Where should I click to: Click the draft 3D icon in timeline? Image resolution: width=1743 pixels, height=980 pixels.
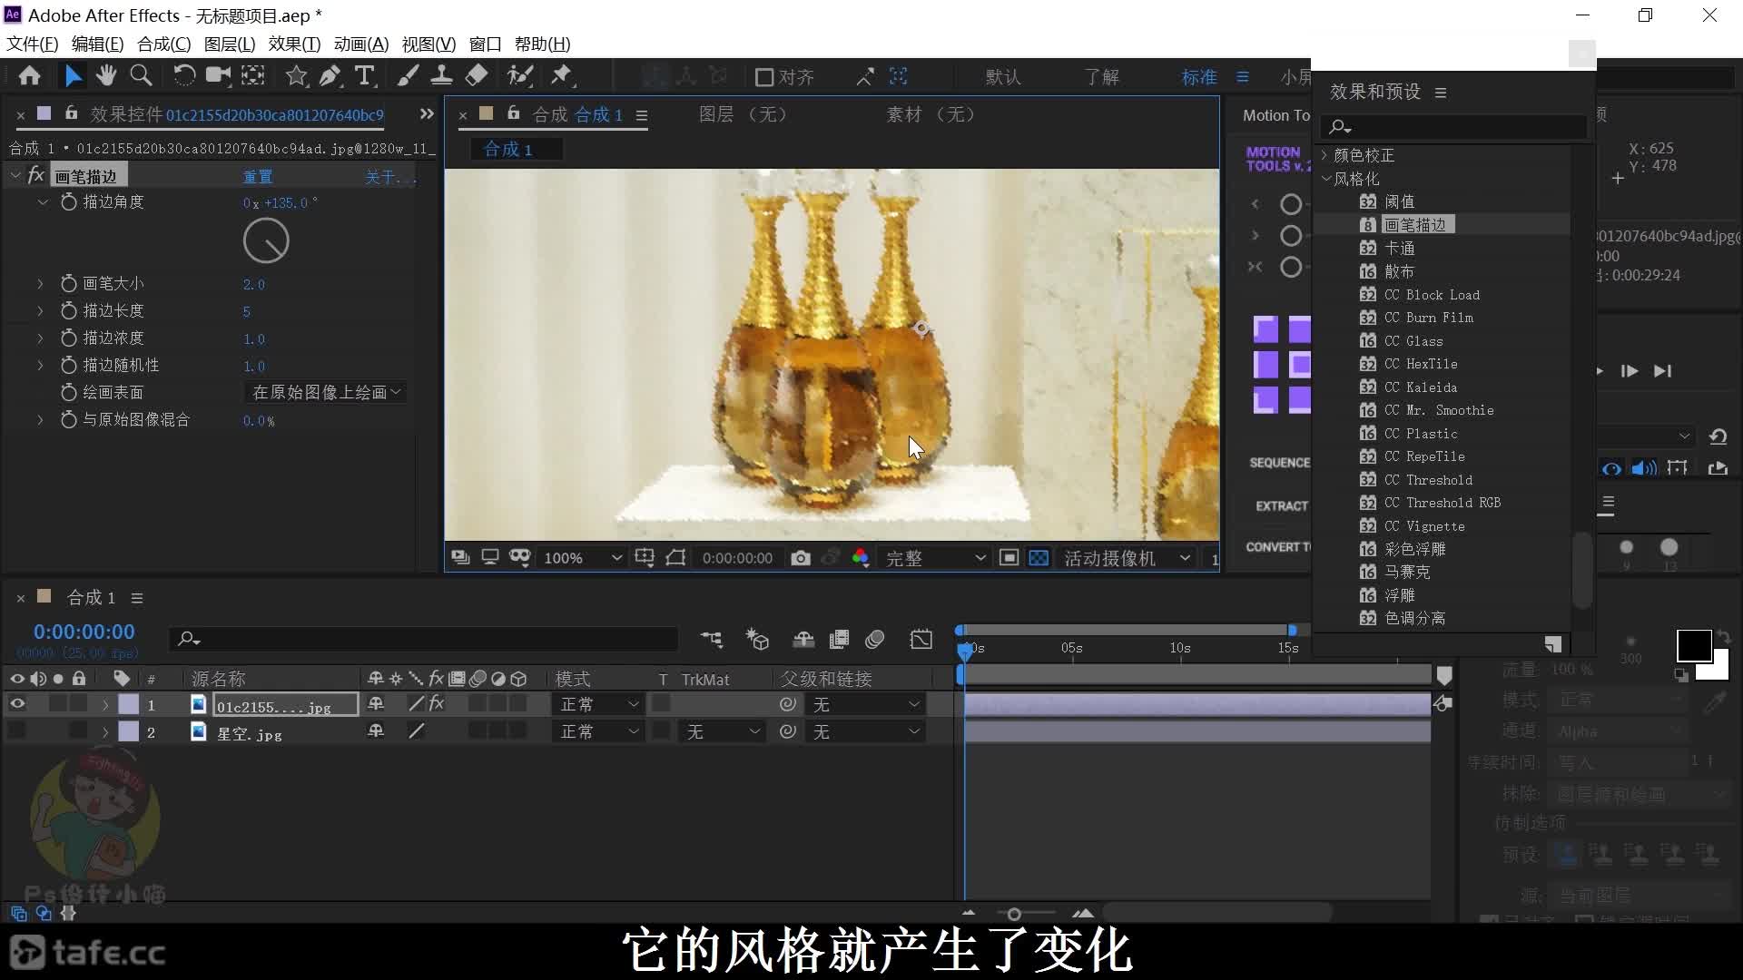[x=757, y=640]
